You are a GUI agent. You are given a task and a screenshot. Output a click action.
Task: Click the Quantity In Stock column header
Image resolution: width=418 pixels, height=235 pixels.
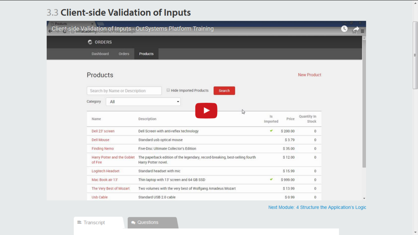coord(308,119)
